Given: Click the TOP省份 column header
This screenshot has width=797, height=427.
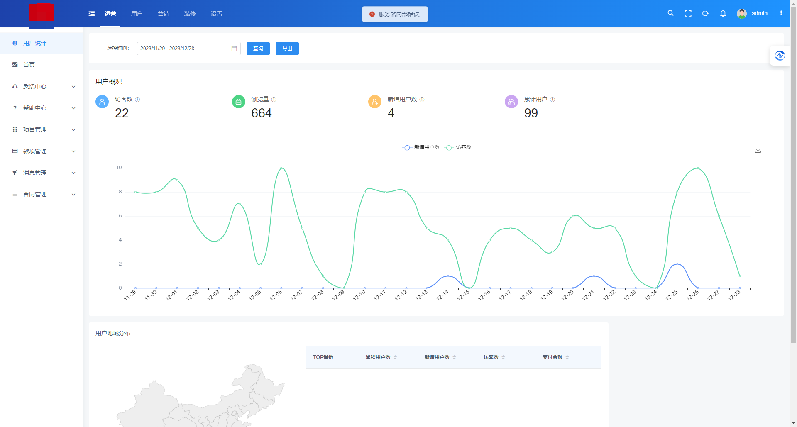Looking at the screenshot, I should pyautogui.click(x=323, y=357).
